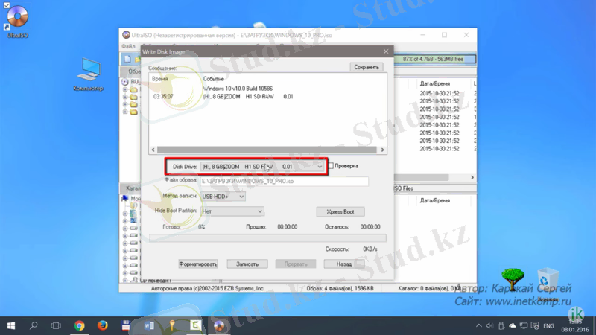Open the network tray icon

524,325
